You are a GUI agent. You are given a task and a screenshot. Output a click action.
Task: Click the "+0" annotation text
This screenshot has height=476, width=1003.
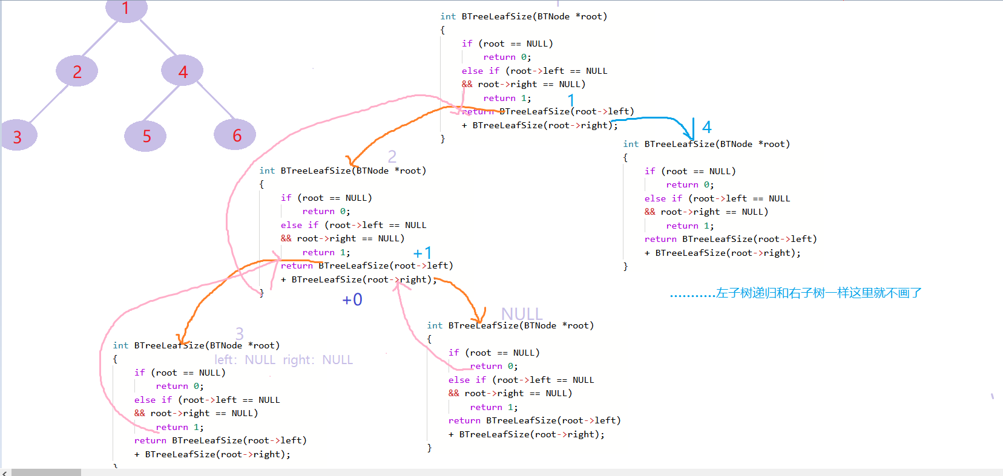pyautogui.click(x=352, y=299)
